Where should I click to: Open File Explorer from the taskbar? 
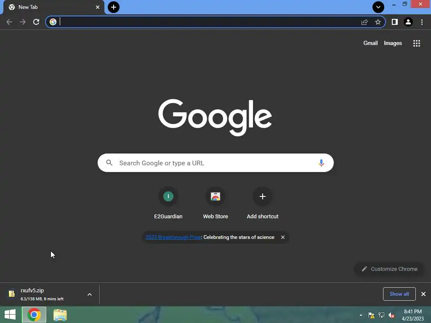point(60,315)
